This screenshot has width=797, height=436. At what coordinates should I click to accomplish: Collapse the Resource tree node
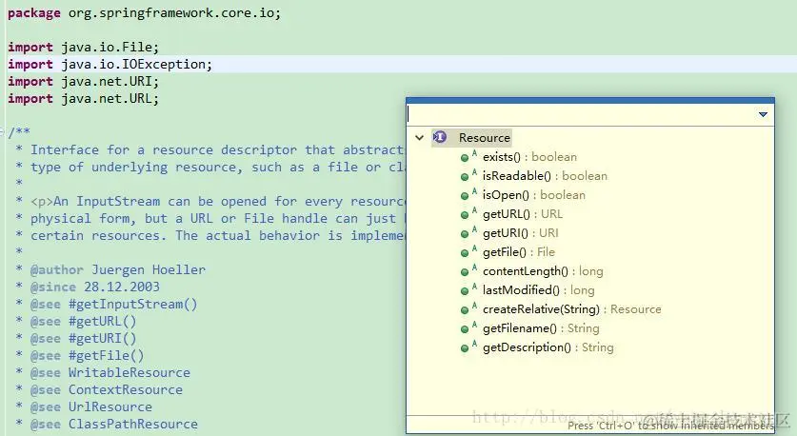pyautogui.click(x=419, y=138)
